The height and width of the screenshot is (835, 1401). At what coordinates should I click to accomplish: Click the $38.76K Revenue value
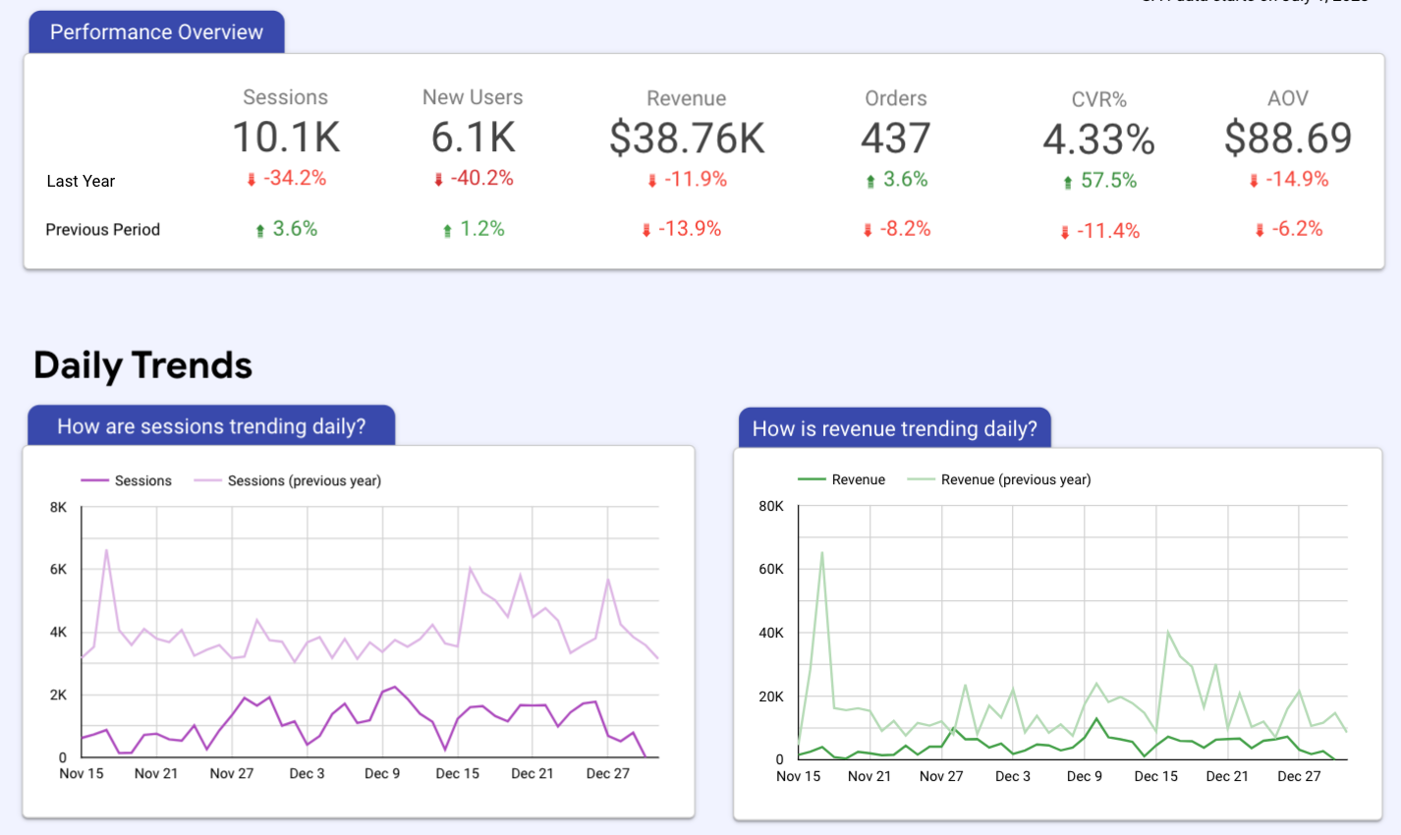coord(687,139)
